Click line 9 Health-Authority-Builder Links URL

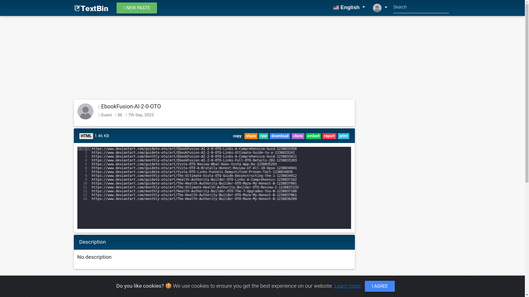coord(194,180)
